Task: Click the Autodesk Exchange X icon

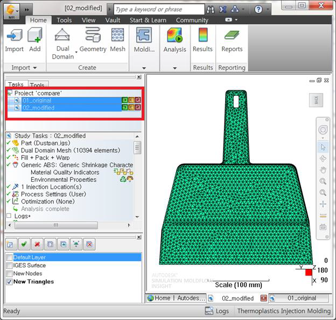Action: point(223,10)
